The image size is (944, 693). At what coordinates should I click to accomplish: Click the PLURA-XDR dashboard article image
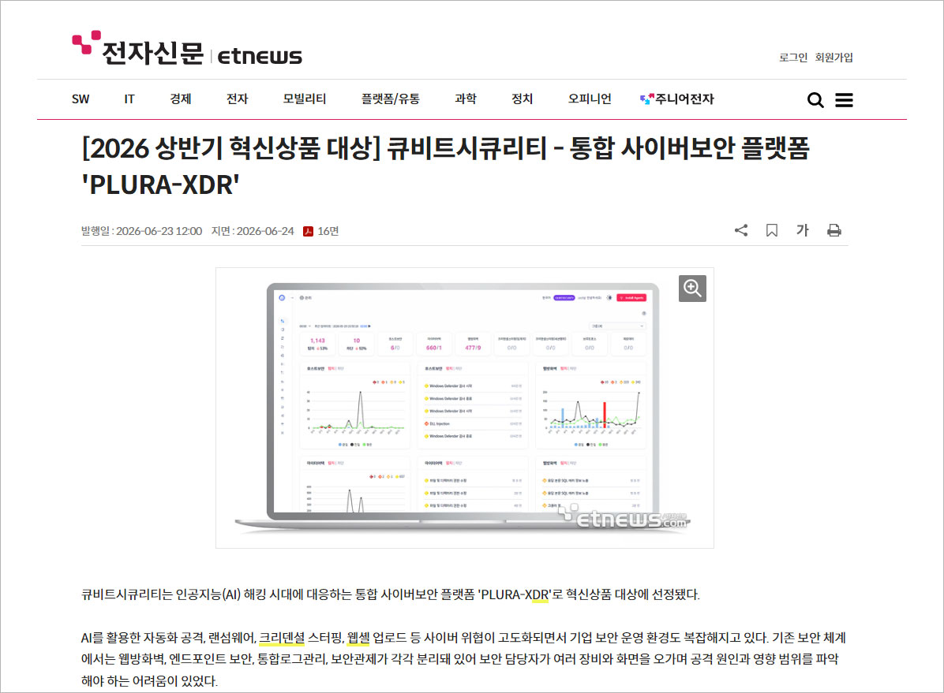pyautogui.click(x=465, y=408)
